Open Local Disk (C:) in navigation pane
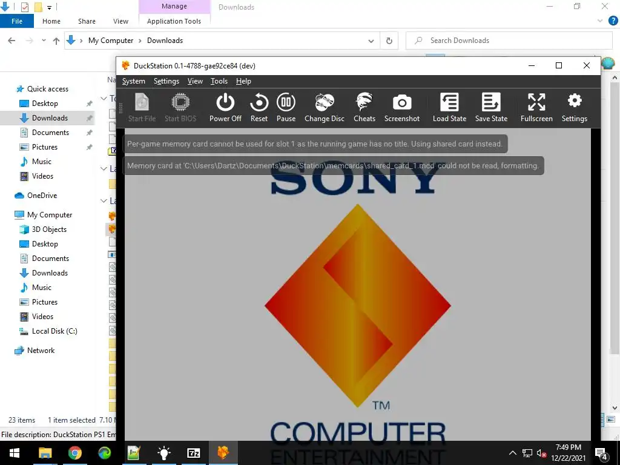Screen dimensions: 620x465 54,331
